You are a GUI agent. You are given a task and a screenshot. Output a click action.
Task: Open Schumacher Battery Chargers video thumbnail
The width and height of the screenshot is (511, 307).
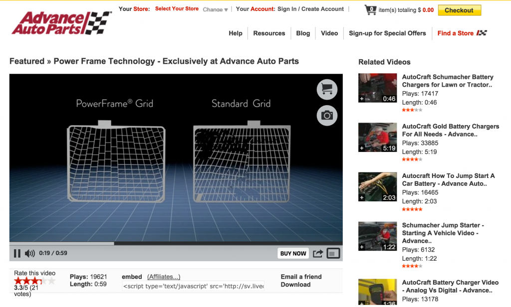(377, 88)
